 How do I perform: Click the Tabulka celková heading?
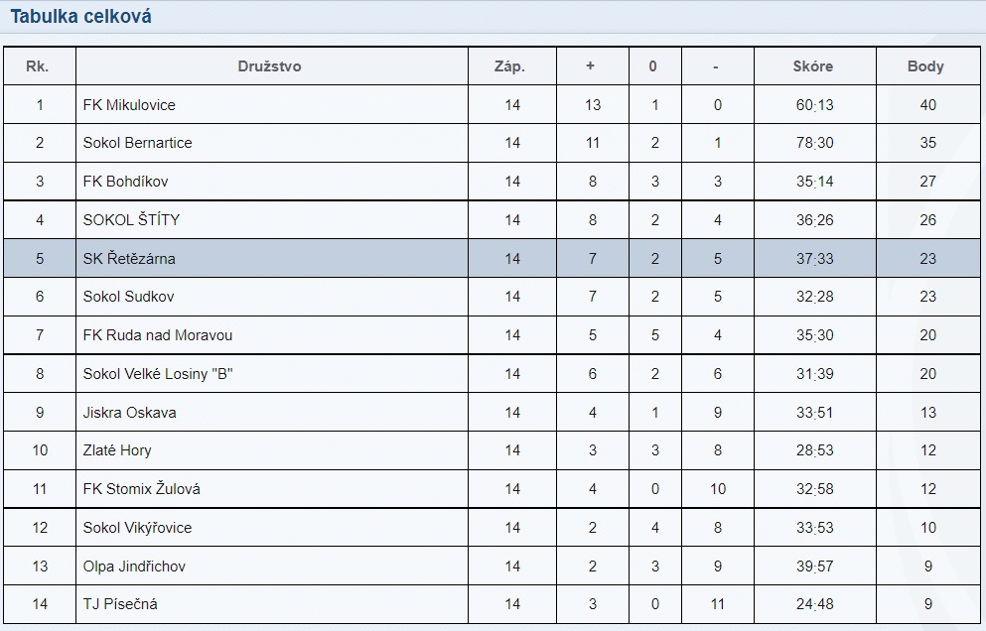tap(80, 16)
